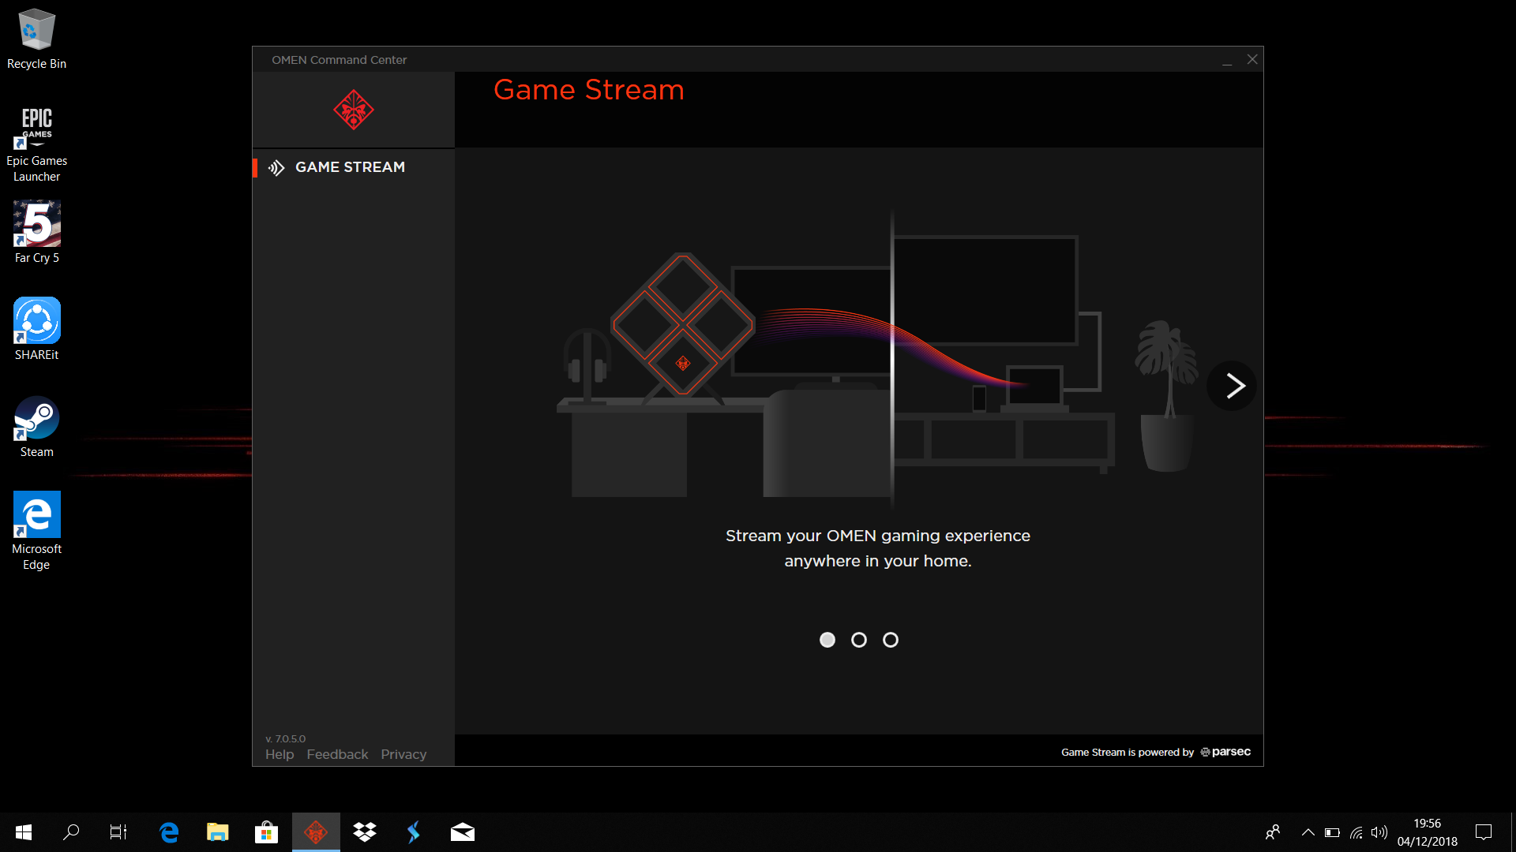This screenshot has width=1516, height=852.
Task: Select the GAME STREAM menu entry
Action: tap(350, 167)
